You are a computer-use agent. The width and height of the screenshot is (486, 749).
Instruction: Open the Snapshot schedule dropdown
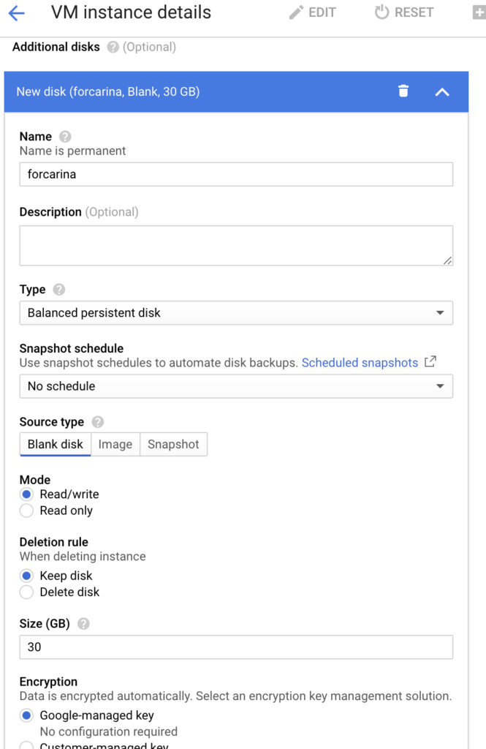(236, 386)
